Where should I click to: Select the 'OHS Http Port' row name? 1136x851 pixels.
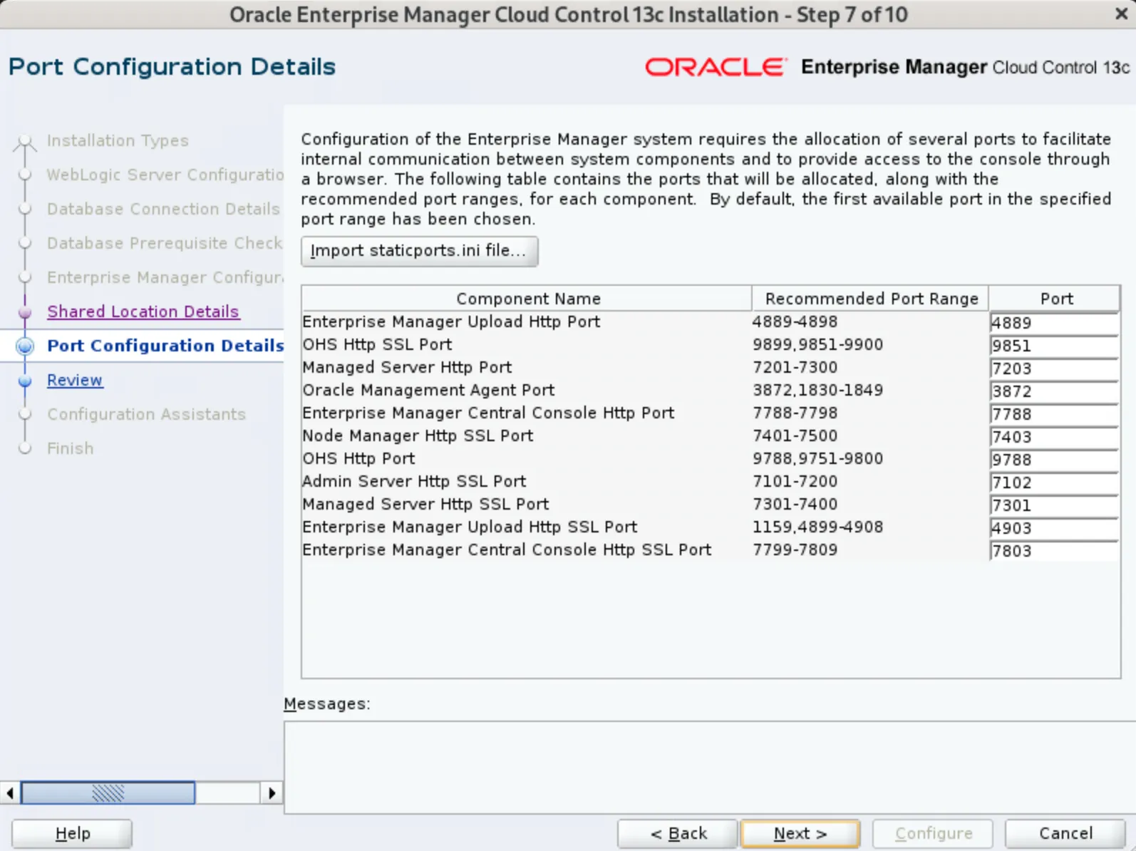click(x=358, y=458)
